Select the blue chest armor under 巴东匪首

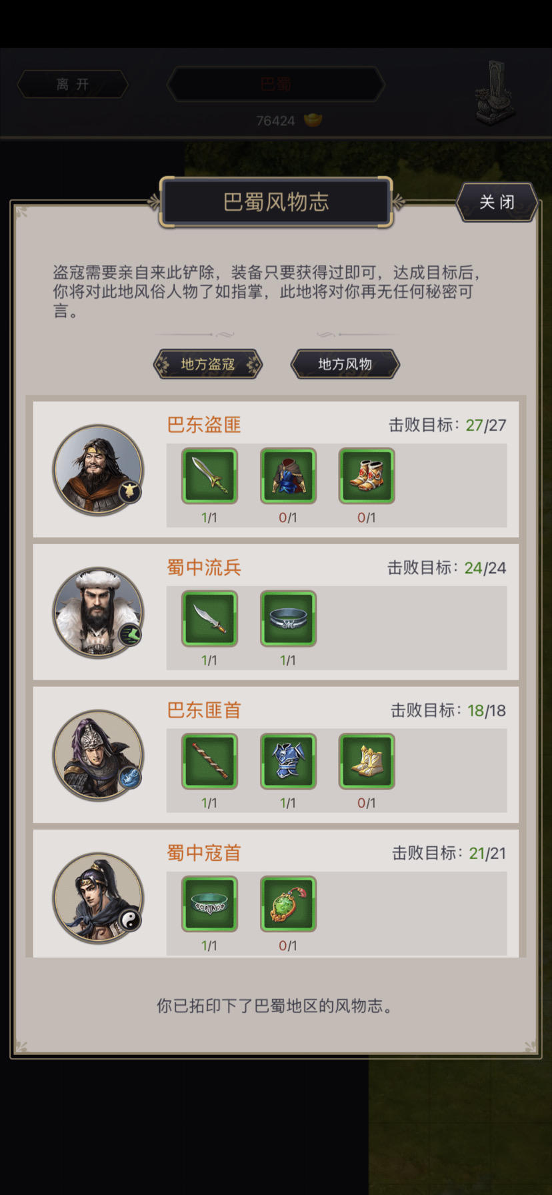click(x=288, y=761)
